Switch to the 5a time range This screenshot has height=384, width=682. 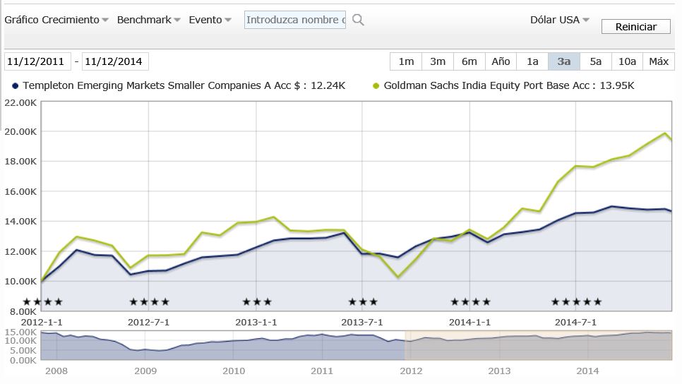(x=595, y=61)
